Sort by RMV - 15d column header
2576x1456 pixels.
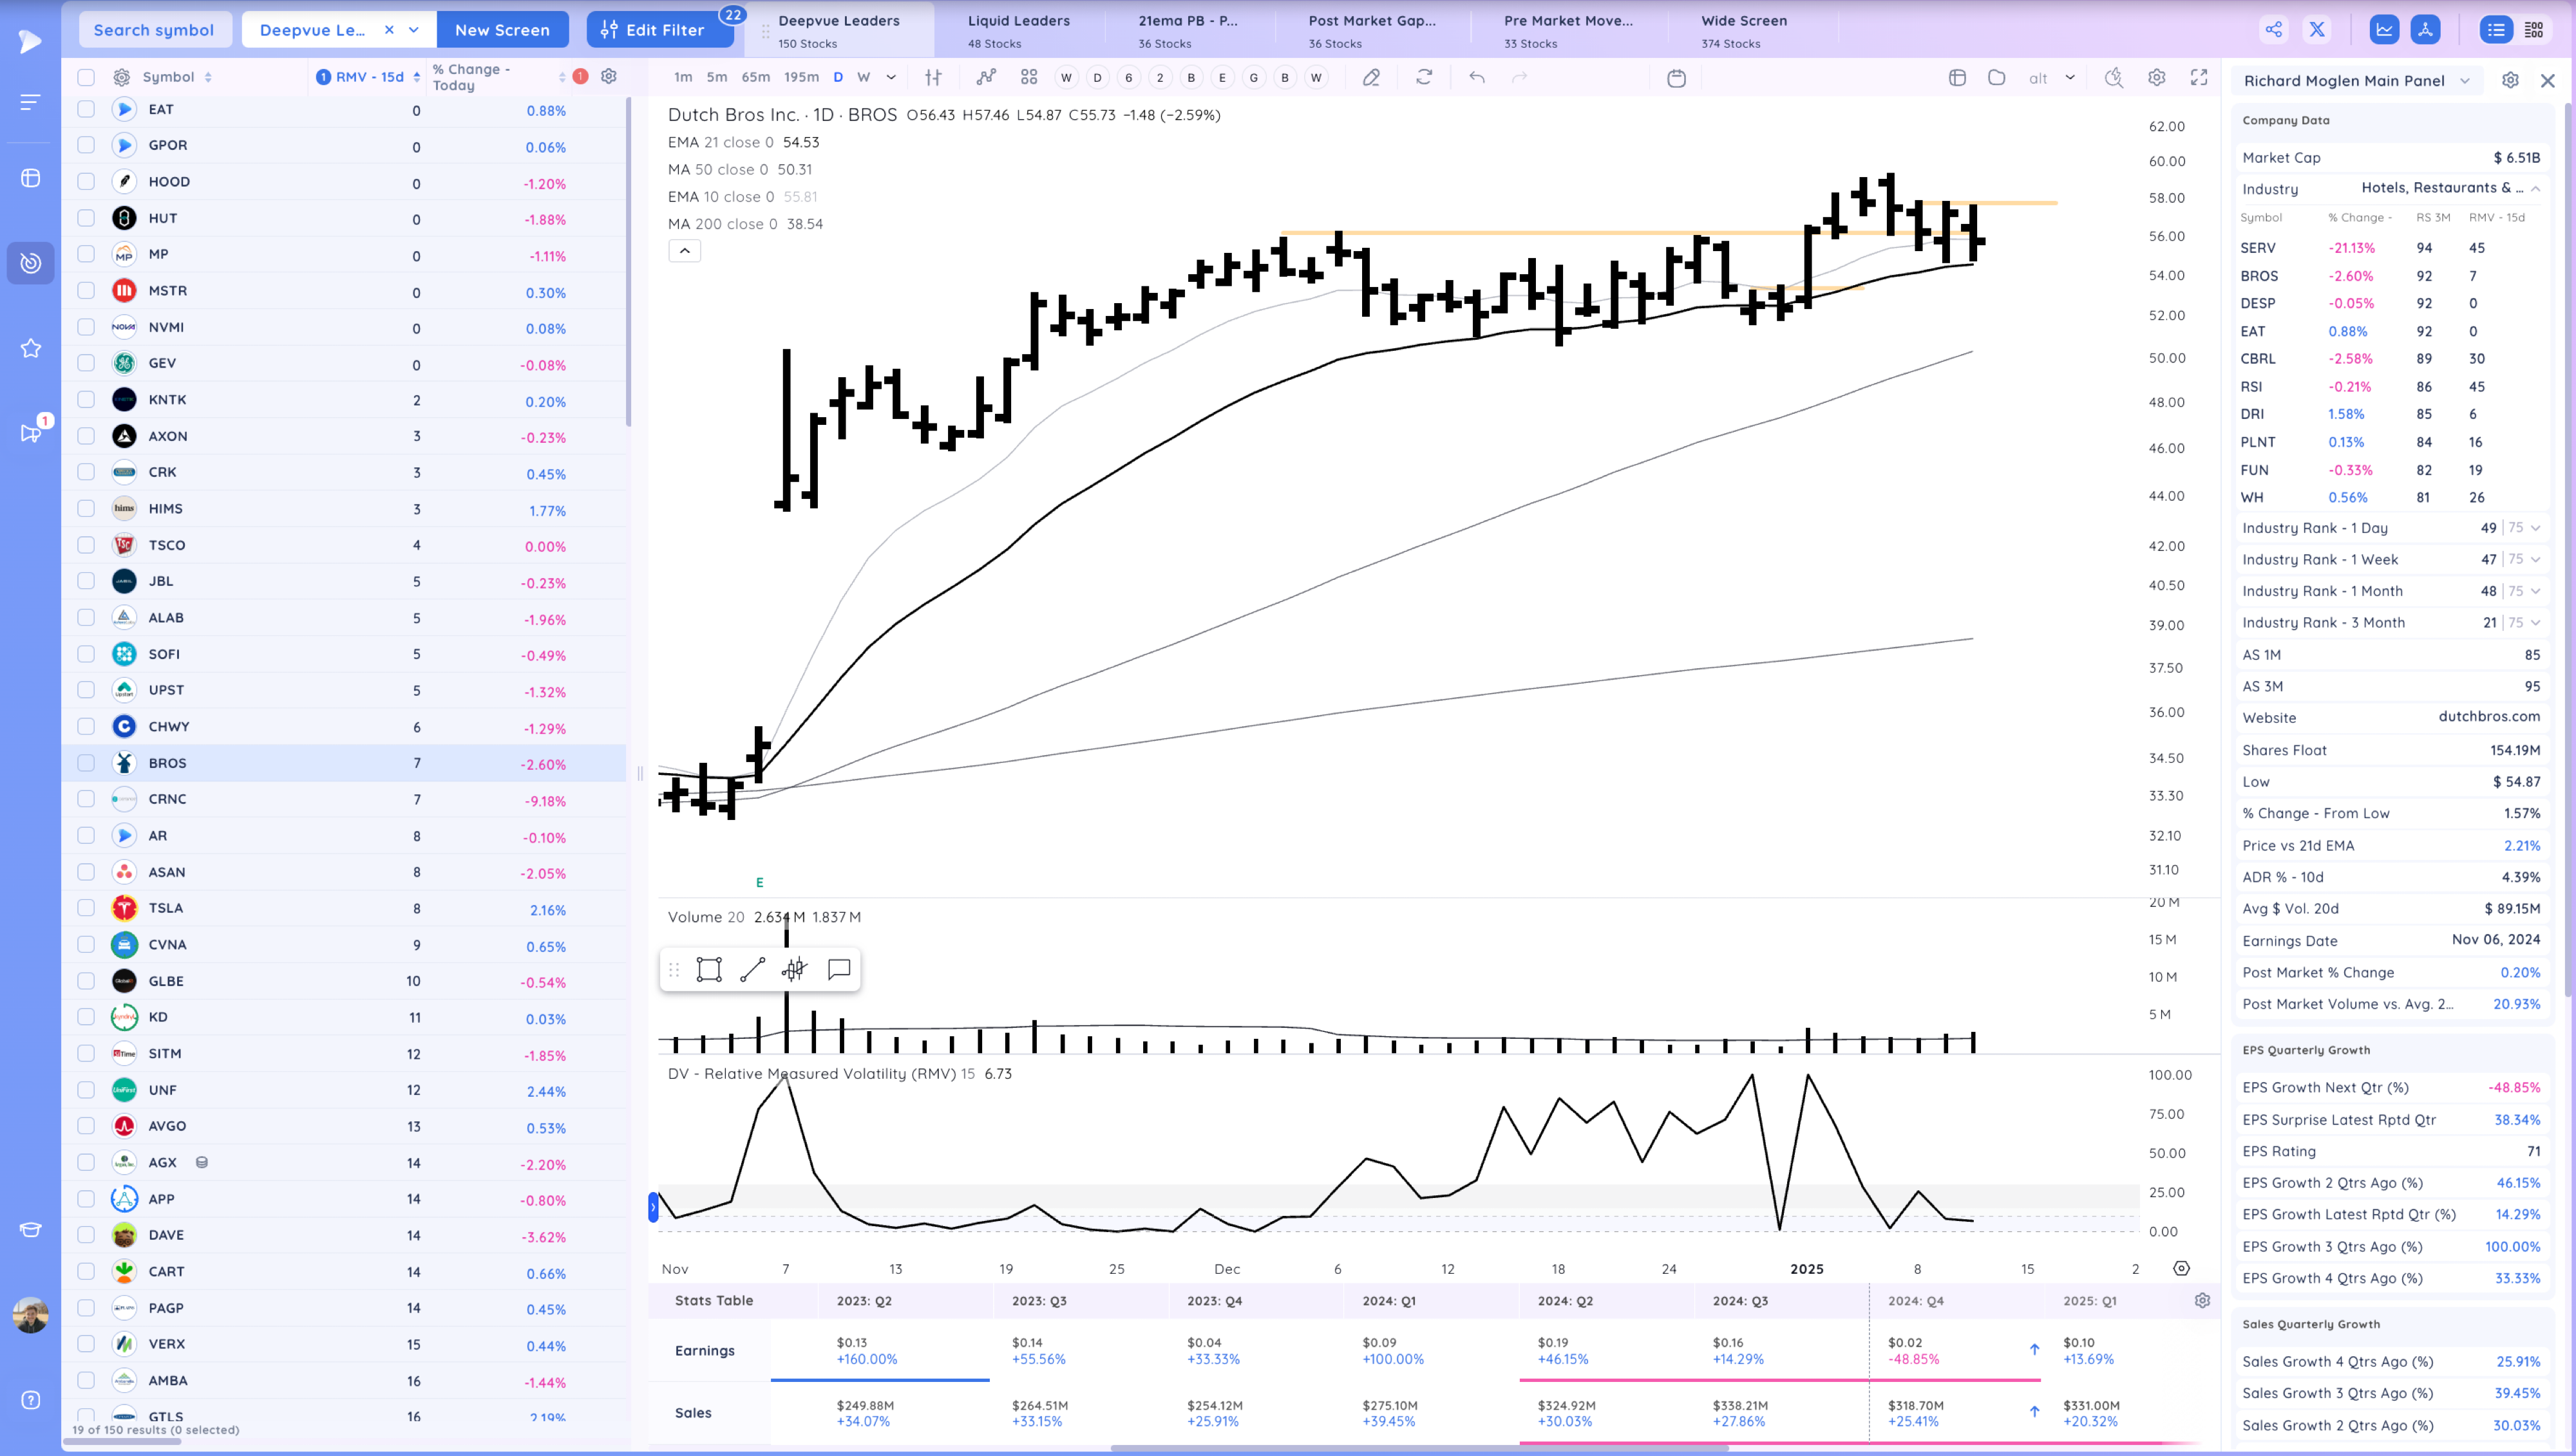pyautogui.click(x=368, y=77)
